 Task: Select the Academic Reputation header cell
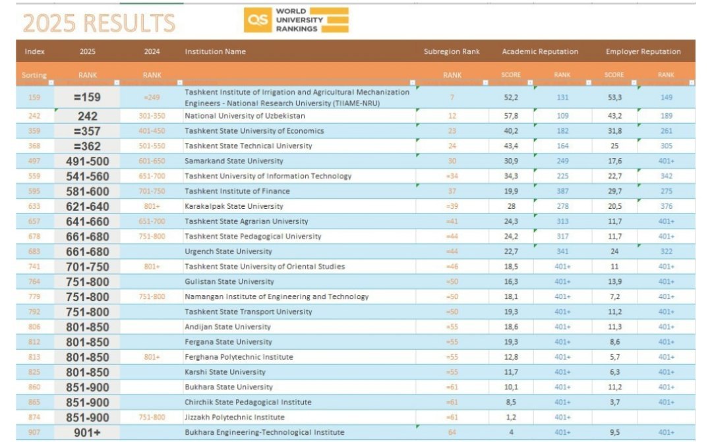540,51
